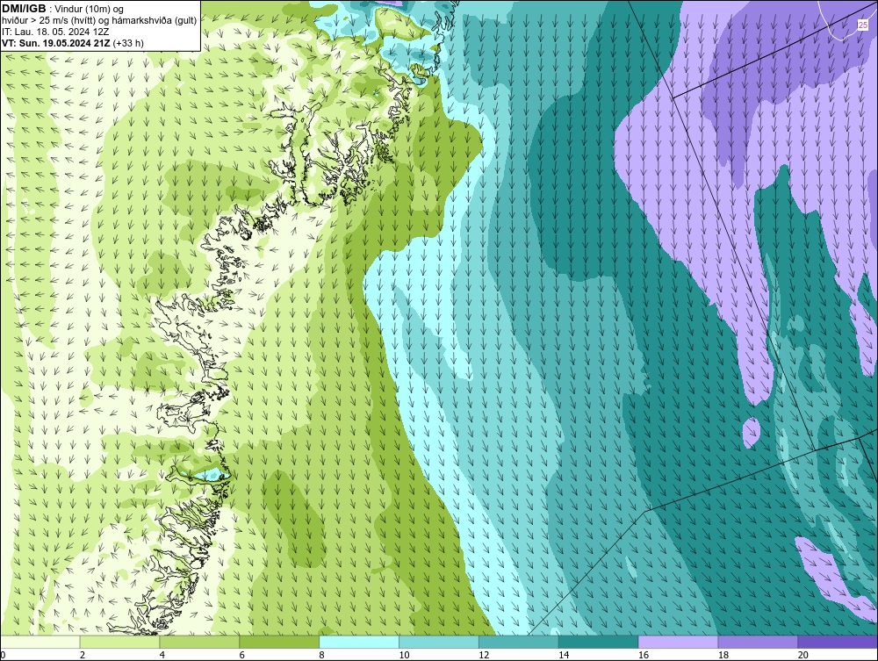Click the "25" gust contour label
Screen dimensions: 878x661
tap(863, 25)
